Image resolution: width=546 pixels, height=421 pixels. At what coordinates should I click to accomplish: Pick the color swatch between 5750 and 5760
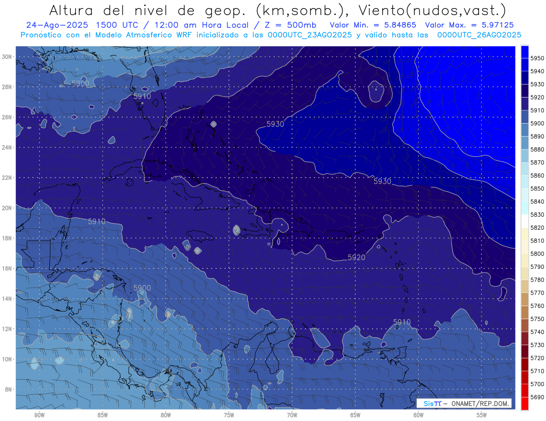[x=525, y=312]
